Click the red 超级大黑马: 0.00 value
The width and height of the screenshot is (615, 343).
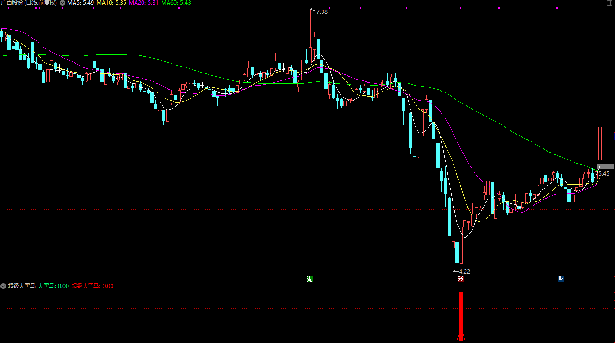click(x=92, y=286)
